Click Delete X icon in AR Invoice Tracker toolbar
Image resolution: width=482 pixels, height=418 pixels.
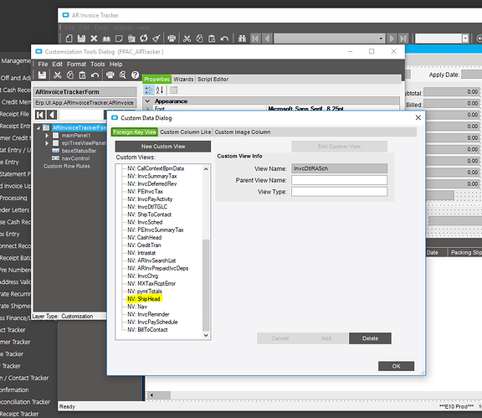click(x=94, y=39)
